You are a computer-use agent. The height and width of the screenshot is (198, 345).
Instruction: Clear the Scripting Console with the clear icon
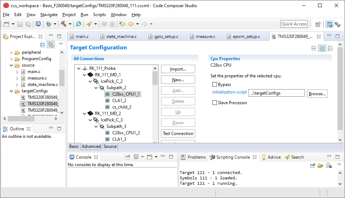click(329, 165)
